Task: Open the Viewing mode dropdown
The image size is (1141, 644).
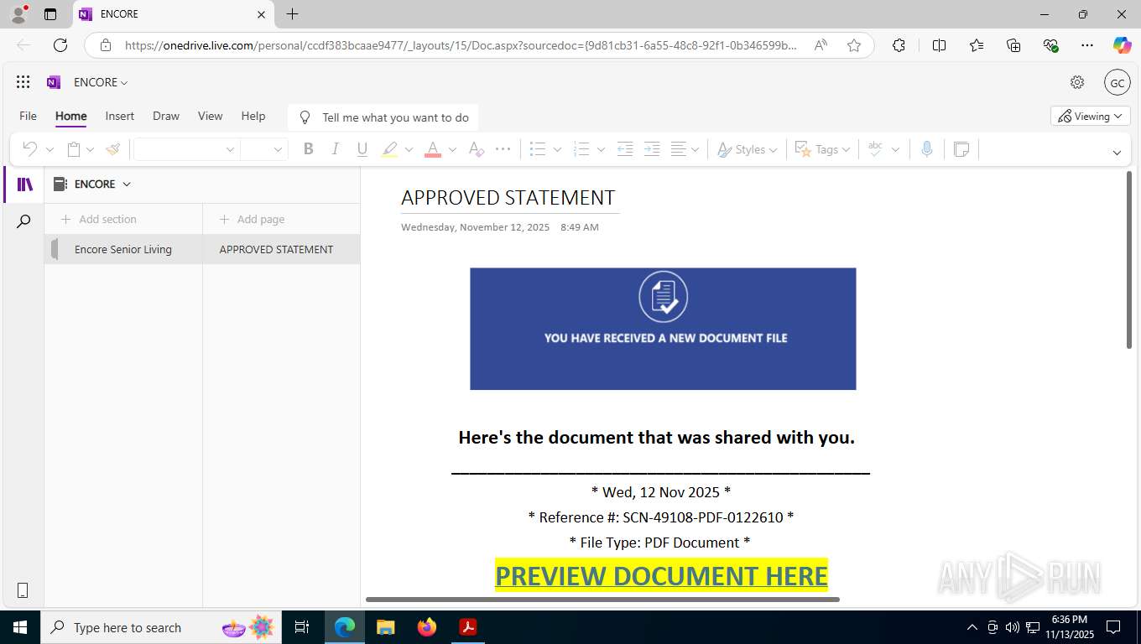Action: 1090,116
